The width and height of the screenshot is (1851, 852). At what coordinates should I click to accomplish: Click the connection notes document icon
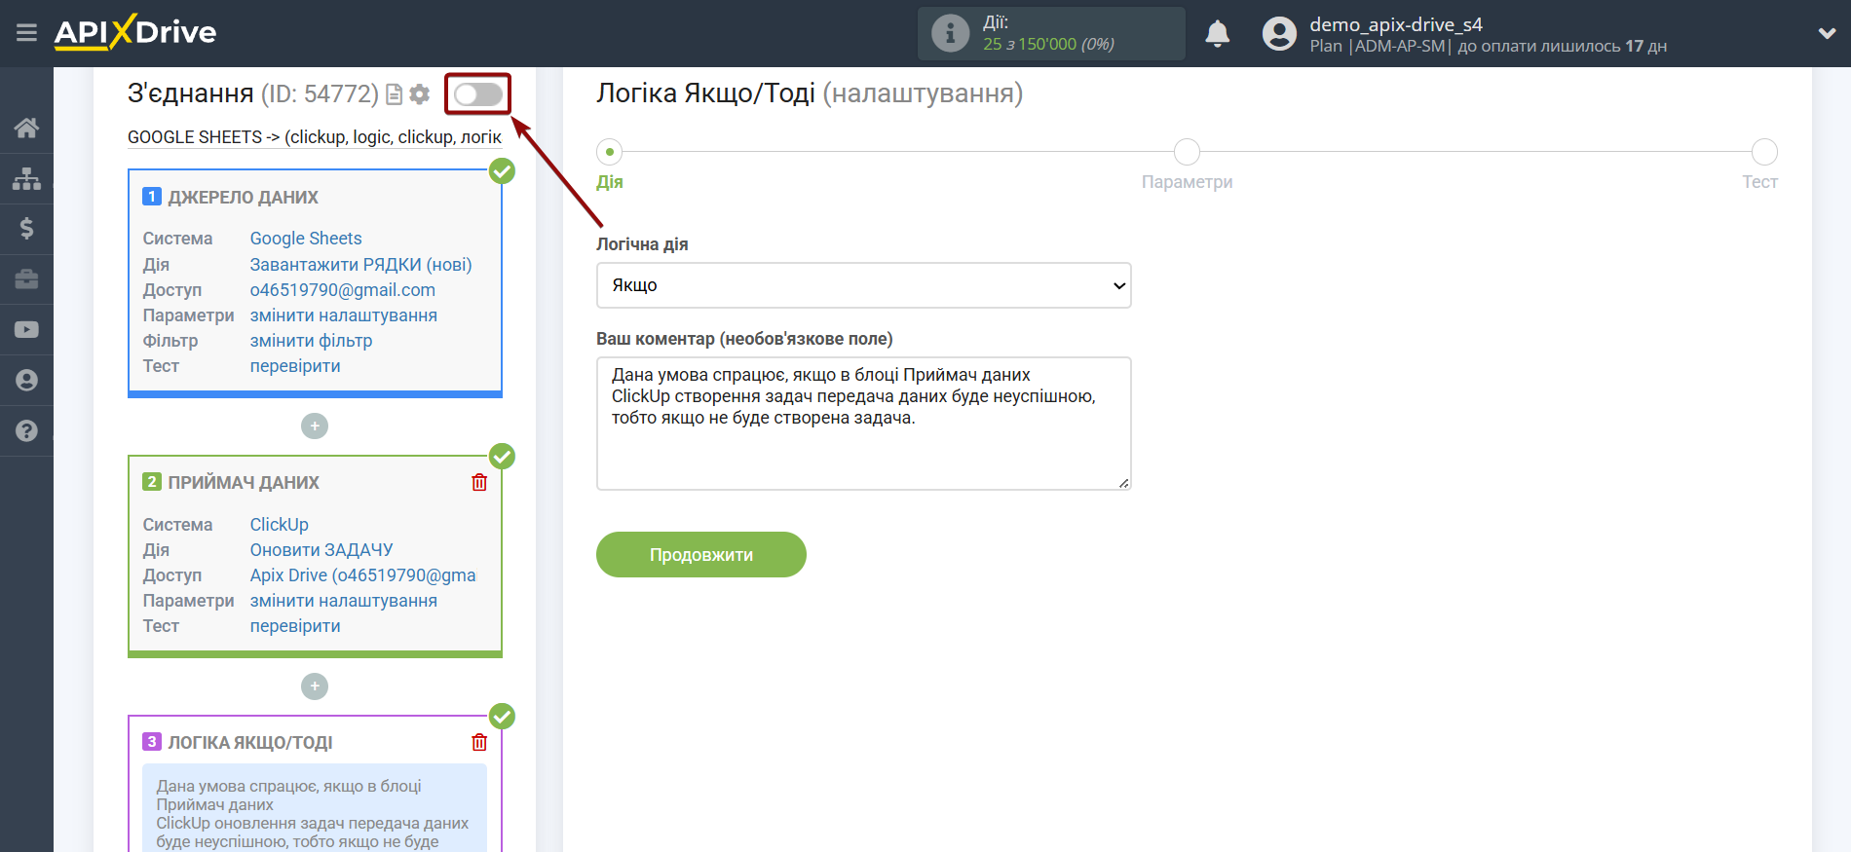(x=395, y=94)
